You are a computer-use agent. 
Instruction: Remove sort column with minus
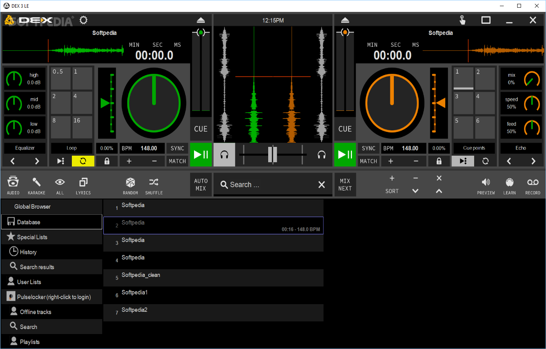tap(415, 178)
